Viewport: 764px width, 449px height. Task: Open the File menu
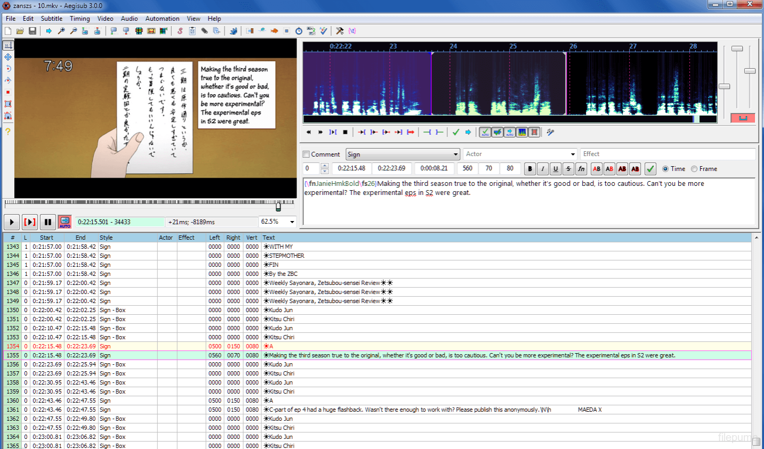click(11, 19)
